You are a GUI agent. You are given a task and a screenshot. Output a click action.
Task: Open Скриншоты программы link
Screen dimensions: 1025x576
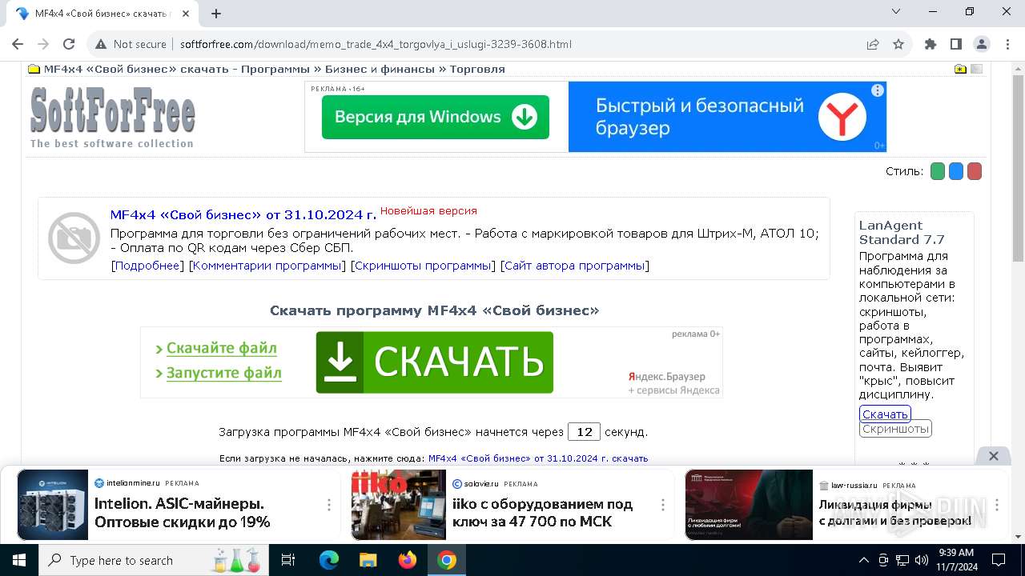[x=423, y=266]
